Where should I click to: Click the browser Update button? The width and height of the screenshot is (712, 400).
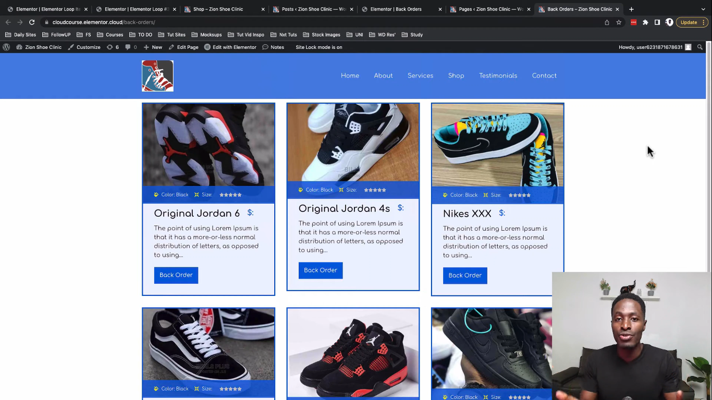693,22
